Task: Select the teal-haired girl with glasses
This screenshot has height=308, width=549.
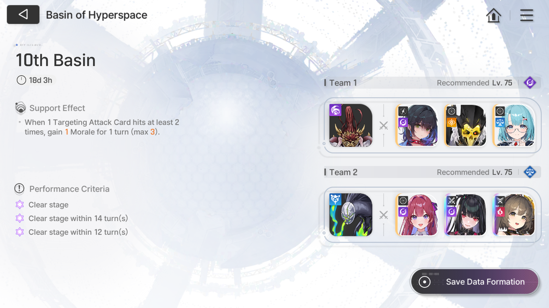Action: [514, 126]
